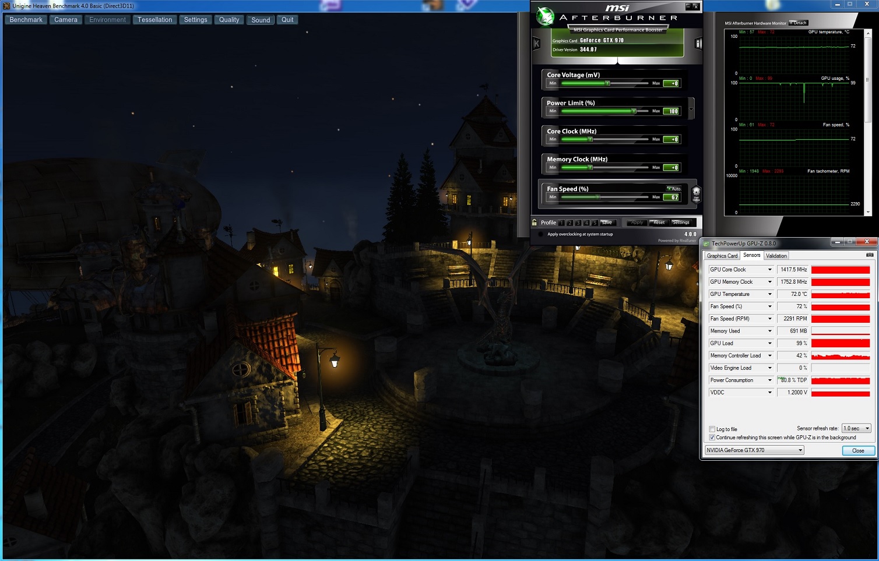Click the hardware monitor scroll down arrow

[869, 212]
